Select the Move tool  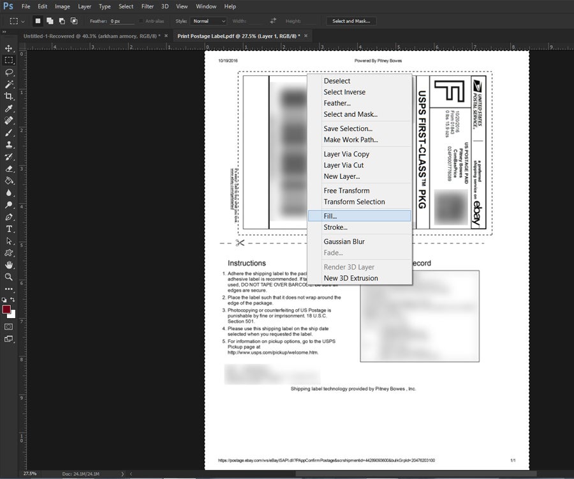pos(8,48)
